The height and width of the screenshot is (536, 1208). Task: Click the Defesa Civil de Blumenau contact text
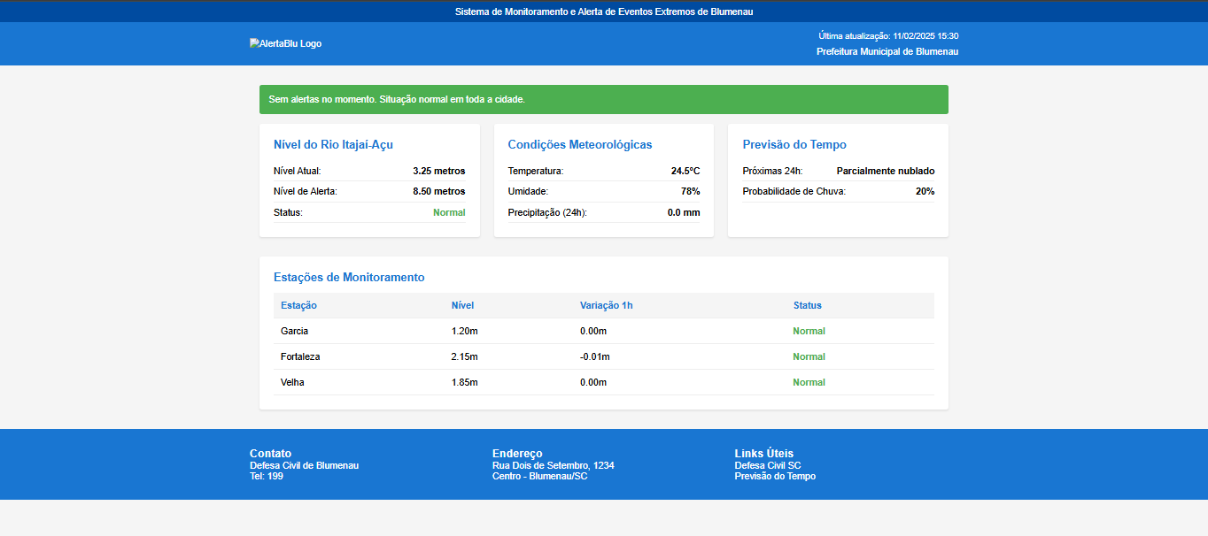pos(304,465)
